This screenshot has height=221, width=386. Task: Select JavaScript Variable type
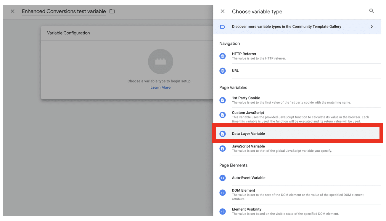(x=248, y=146)
